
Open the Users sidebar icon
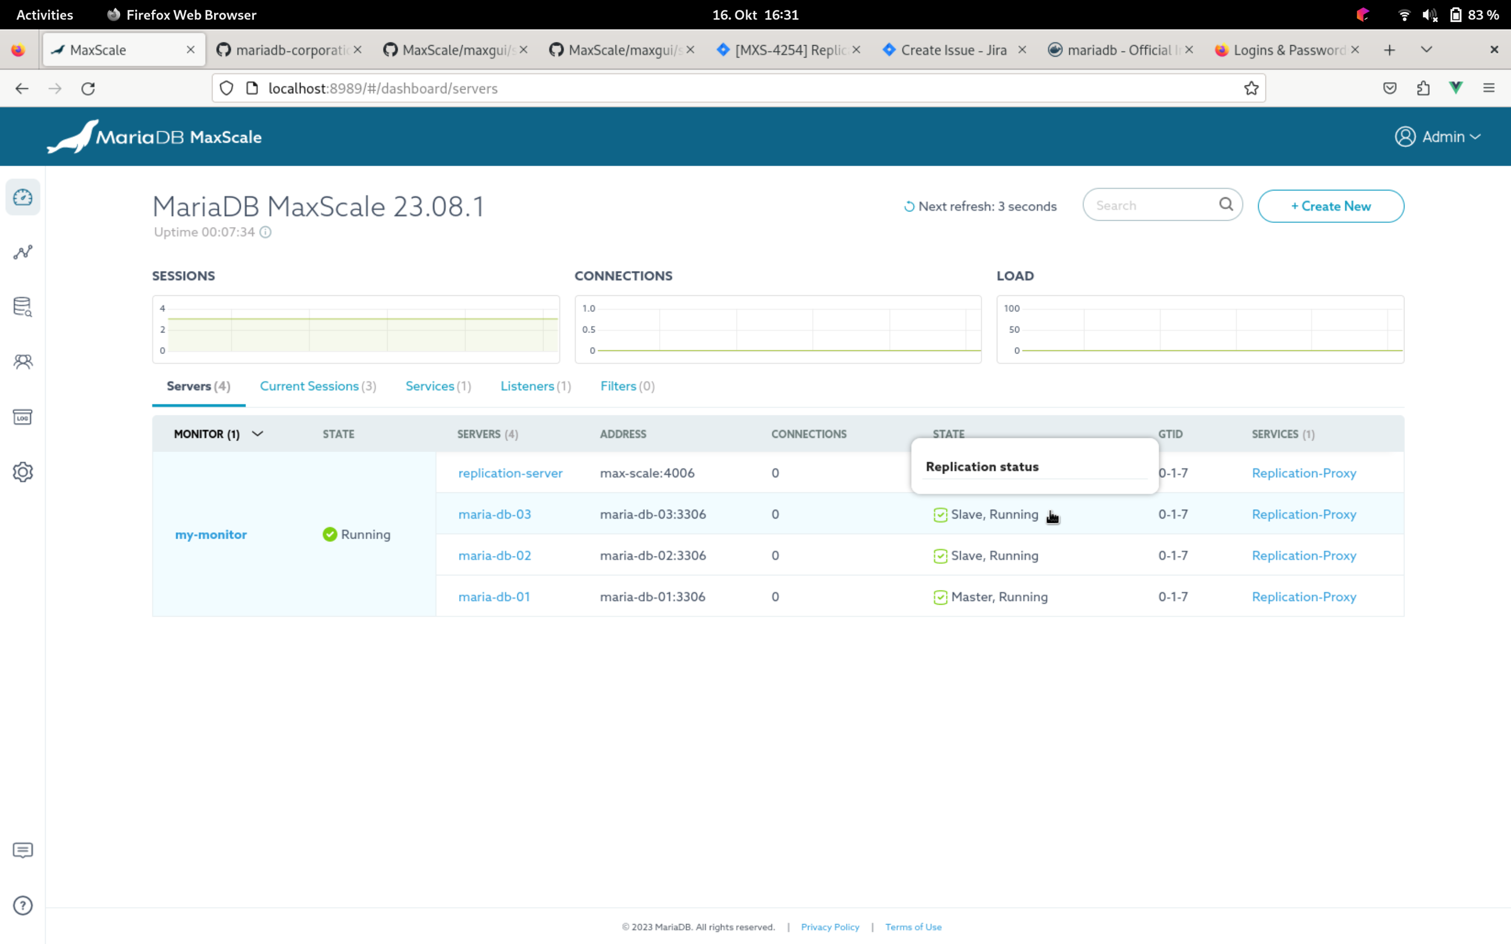click(23, 361)
